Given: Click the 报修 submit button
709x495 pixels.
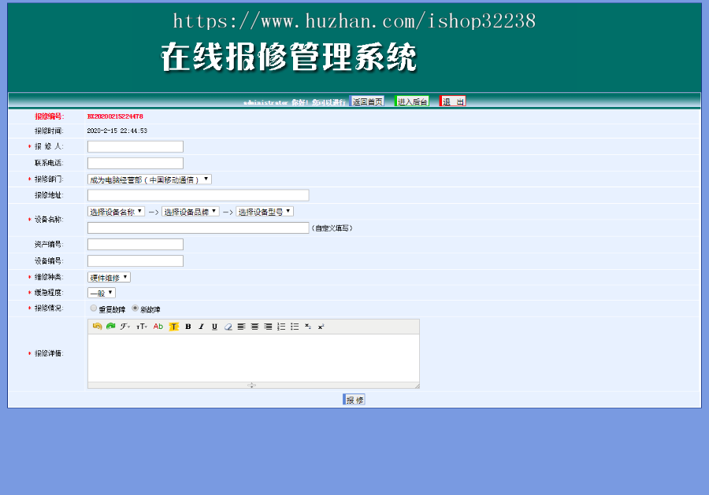Looking at the screenshot, I should click(x=354, y=399).
